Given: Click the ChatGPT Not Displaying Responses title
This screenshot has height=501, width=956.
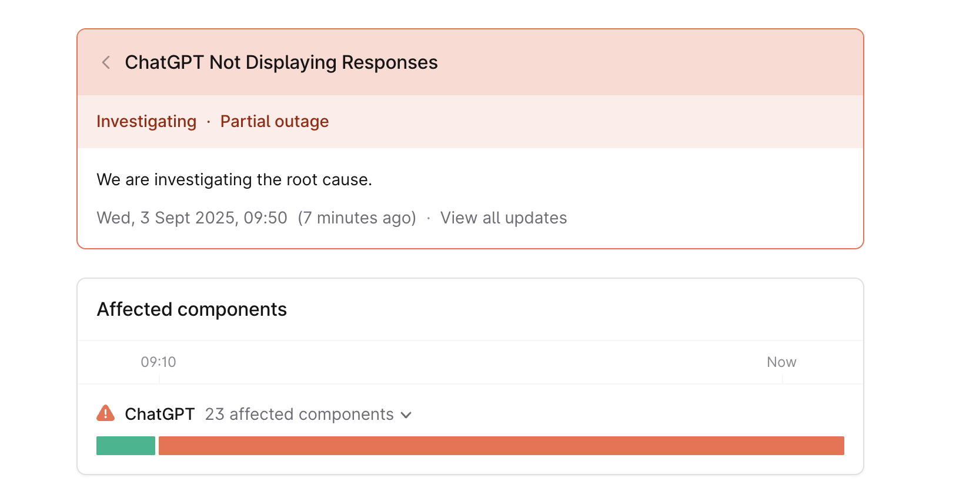Looking at the screenshot, I should click(x=281, y=62).
